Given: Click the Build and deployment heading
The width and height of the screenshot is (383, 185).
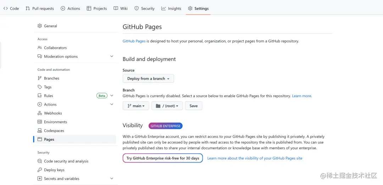Looking at the screenshot, I should [149, 59].
